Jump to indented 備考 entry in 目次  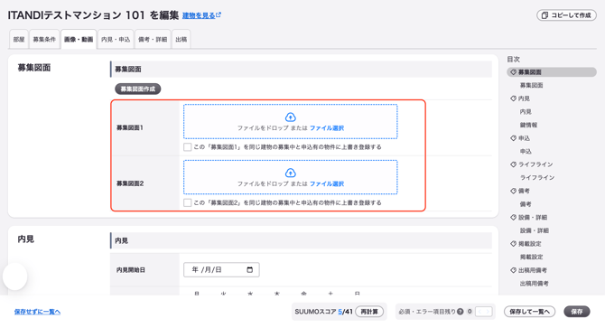[526, 204]
